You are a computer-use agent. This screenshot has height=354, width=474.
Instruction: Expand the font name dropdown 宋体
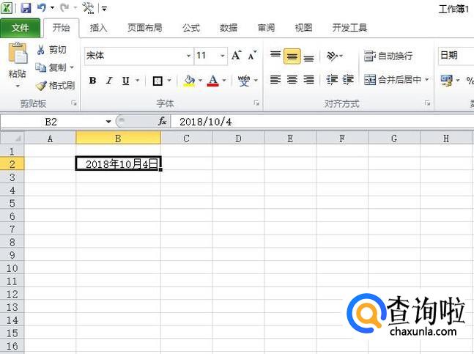pyautogui.click(x=188, y=56)
